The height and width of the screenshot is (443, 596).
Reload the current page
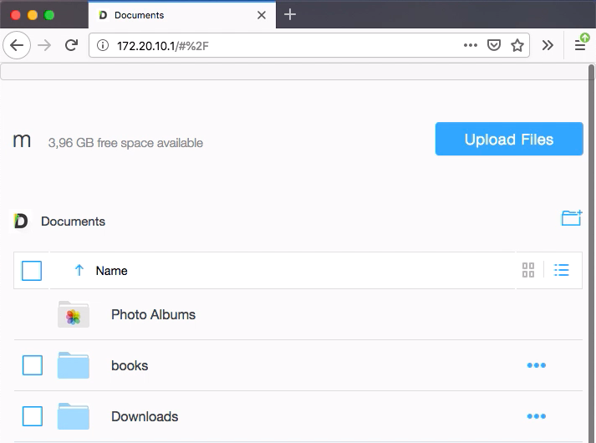(x=72, y=45)
